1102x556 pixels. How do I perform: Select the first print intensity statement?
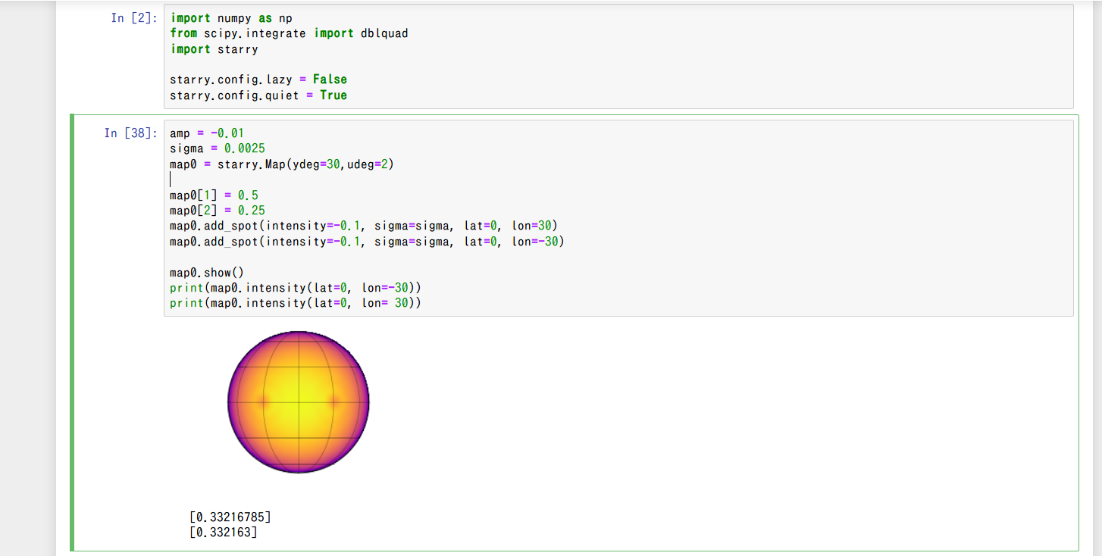click(x=296, y=287)
